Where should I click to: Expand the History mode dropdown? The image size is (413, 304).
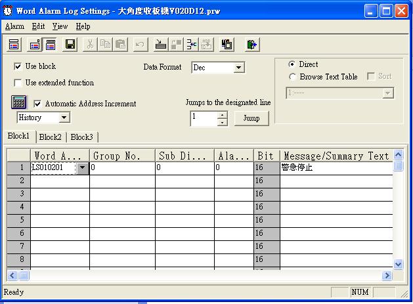click(x=64, y=118)
